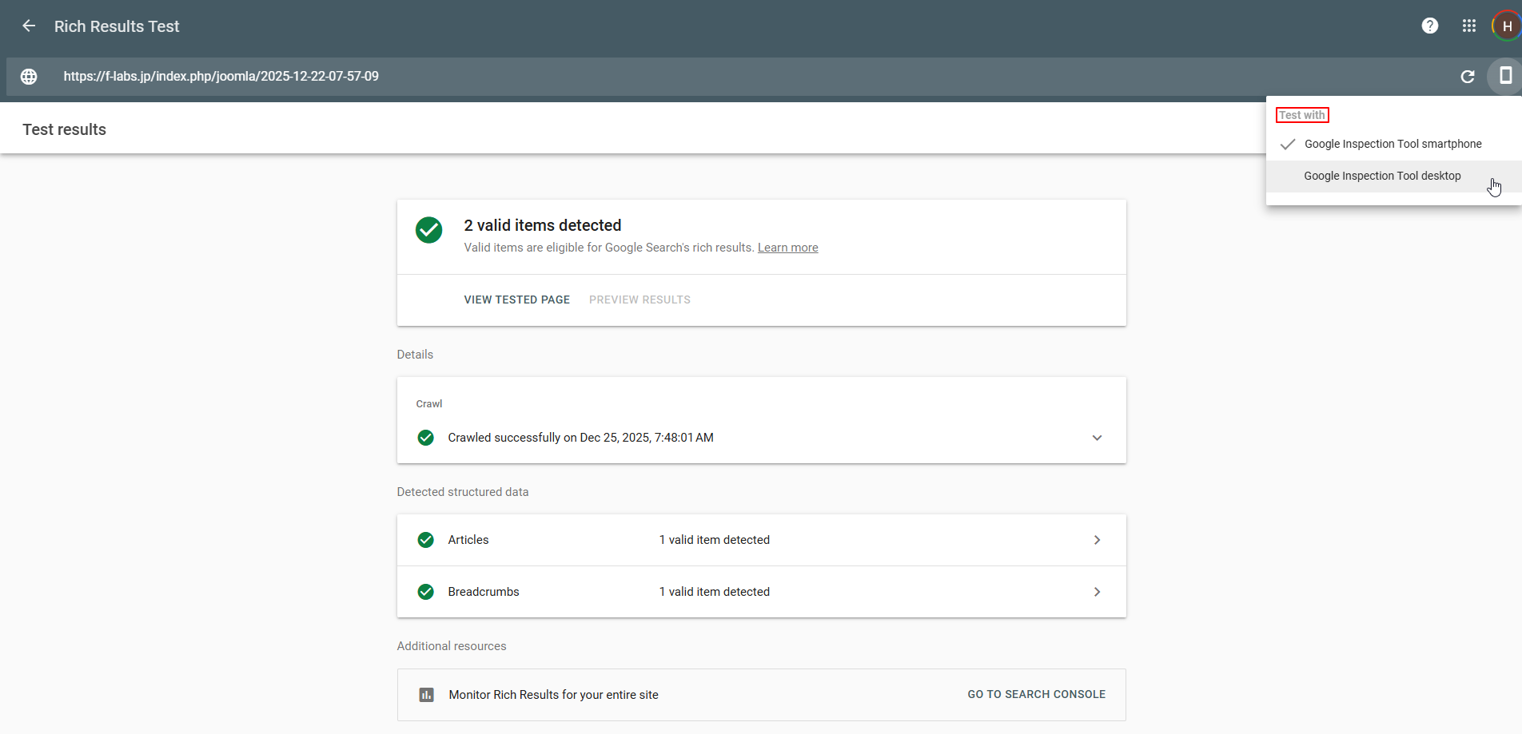The image size is (1522, 734).
Task: Choose Google Inspection Tool desktop option
Action: [x=1382, y=177]
